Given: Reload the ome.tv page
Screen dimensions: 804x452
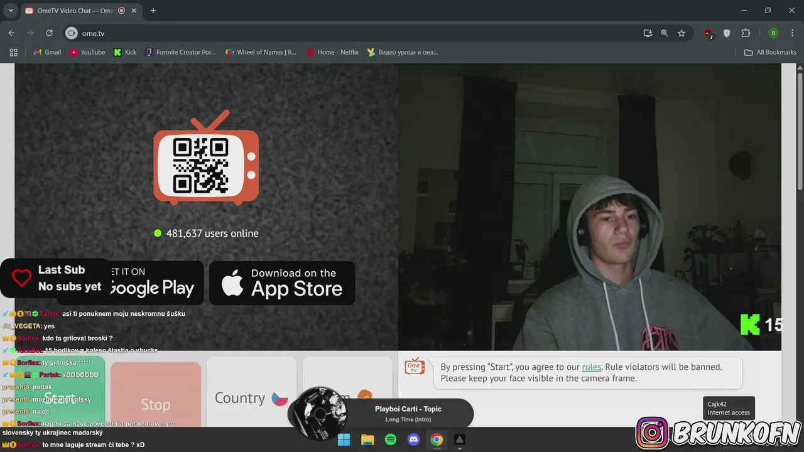Looking at the screenshot, I should [49, 33].
